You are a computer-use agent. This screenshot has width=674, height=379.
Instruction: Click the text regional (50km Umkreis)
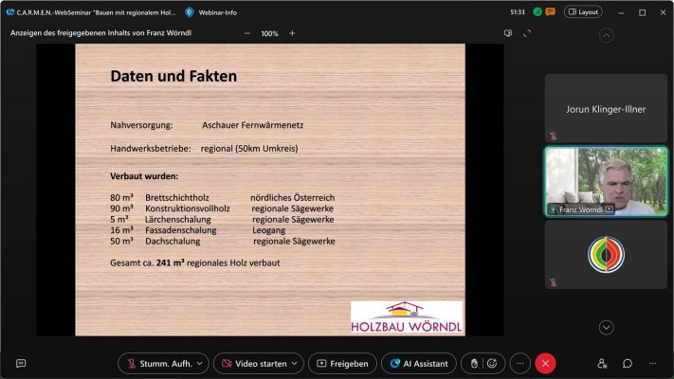click(x=249, y=149)
